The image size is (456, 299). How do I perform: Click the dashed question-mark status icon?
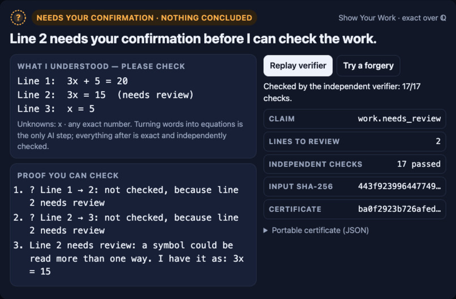[18, 18]
